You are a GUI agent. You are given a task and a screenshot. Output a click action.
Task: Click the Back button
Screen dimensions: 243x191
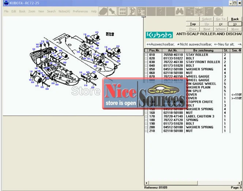click(235, 19)
